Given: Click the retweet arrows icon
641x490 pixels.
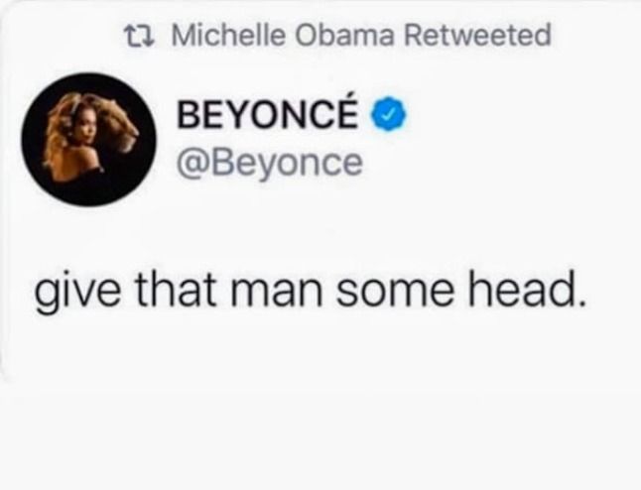Looking at the screenshot, I should pos(139,36).
